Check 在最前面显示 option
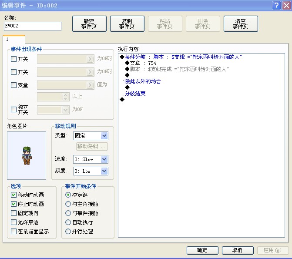Screen dimensions: 292x259 [x=13, y=232]
